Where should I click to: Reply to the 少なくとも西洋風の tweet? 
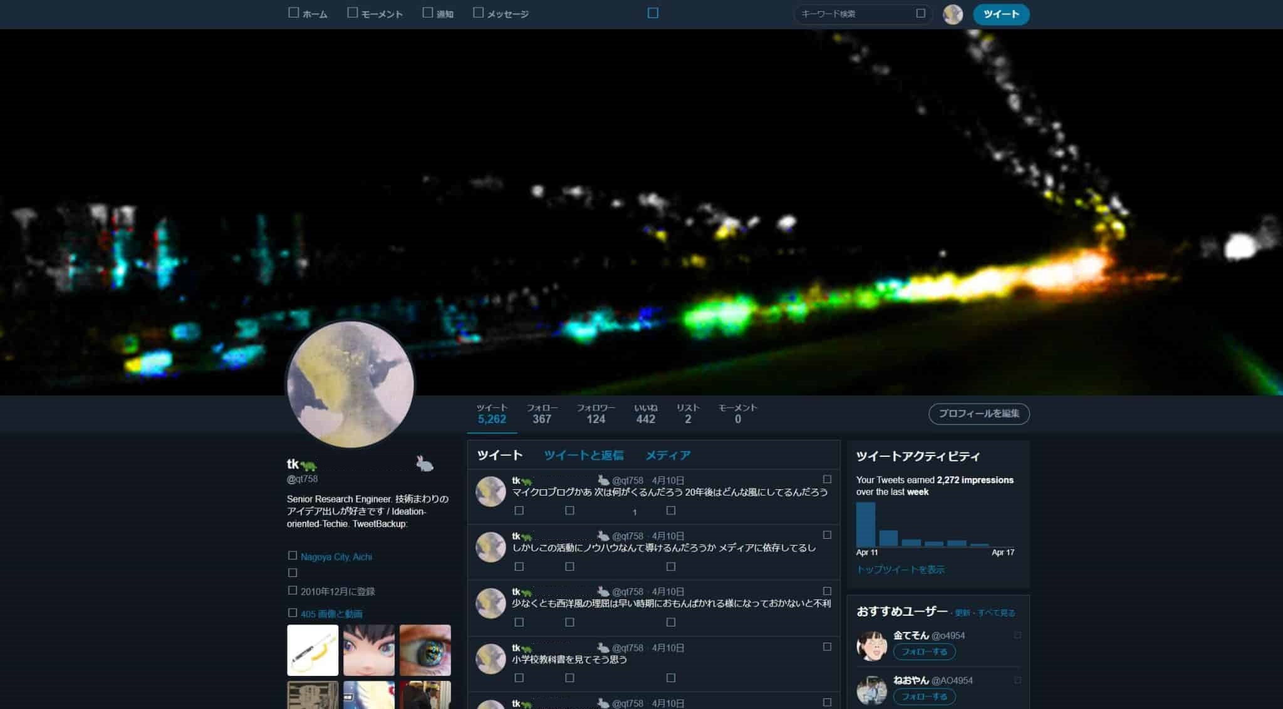pyautogui.click(x=519, y=622)
